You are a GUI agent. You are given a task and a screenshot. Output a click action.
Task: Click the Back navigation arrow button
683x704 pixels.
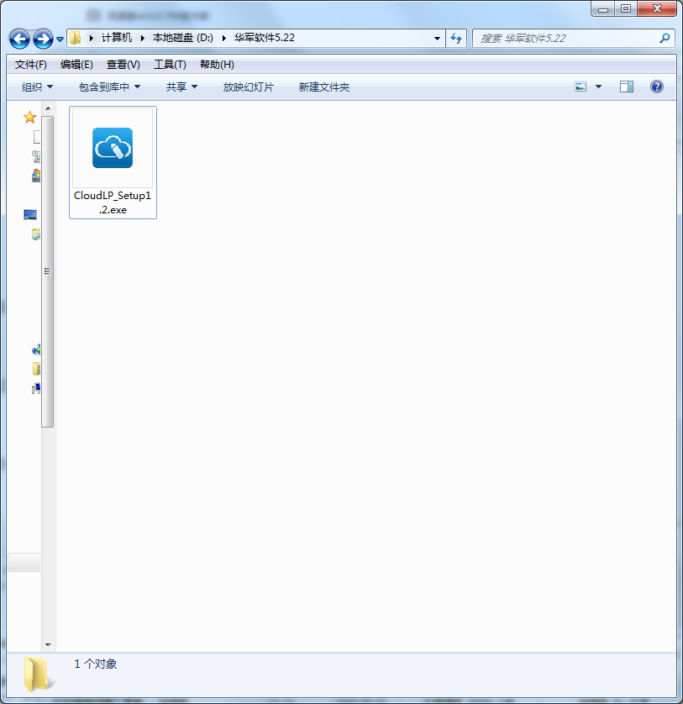point(18,38)
